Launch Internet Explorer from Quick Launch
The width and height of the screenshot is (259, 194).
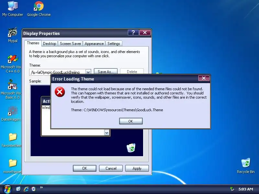[26, 189]
